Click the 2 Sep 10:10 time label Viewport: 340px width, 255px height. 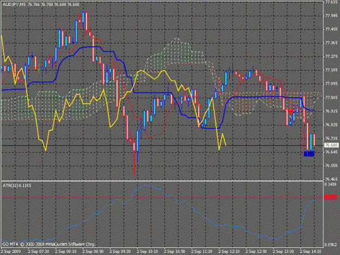(x=147, y=252)
